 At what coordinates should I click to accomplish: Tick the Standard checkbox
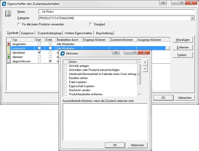tap(91, 24)
